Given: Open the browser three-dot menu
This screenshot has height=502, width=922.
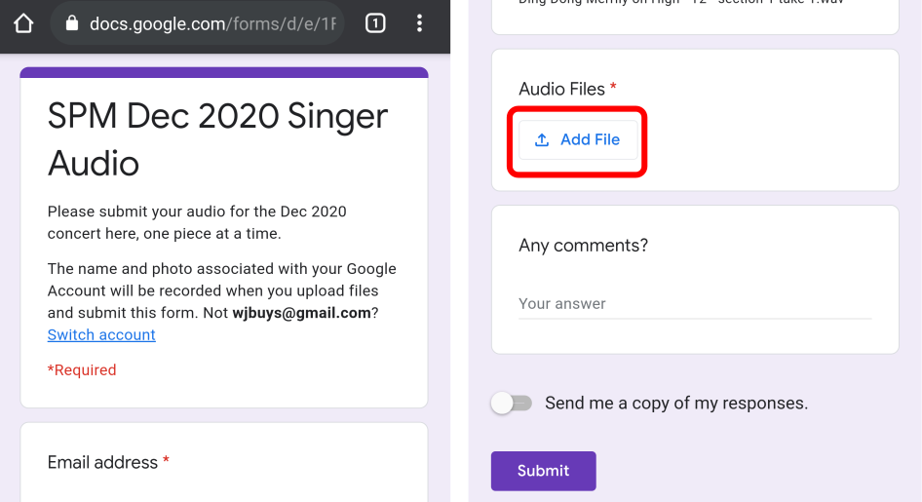Looking at the screenshot, I should 419,23.
